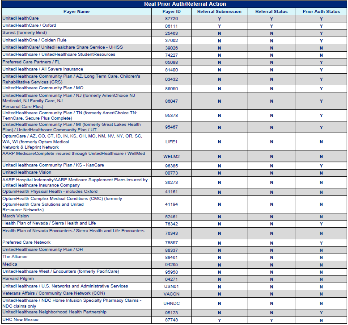Click payer ID LIFE1

pos(171,142)
